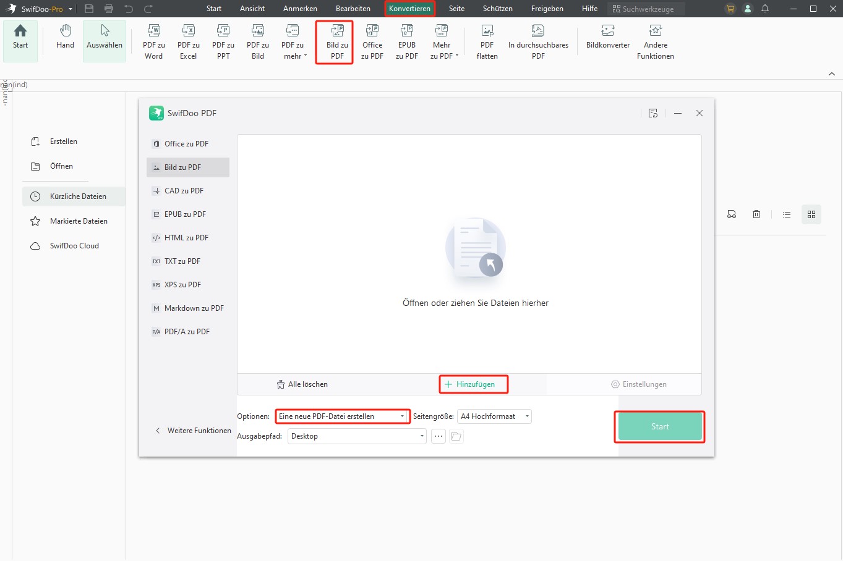
Task: Expand PDF zu mehr options
Action: point(293,42)
